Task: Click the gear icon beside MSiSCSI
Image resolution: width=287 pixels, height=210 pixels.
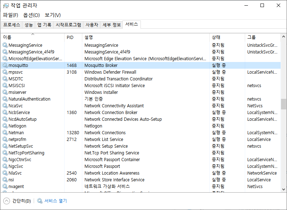Action: click(5, 85)
